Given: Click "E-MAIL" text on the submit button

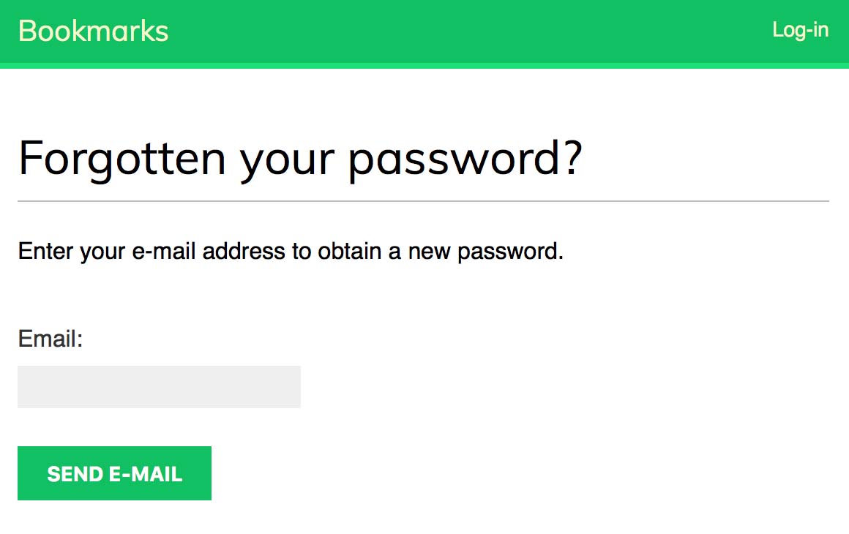Looking at the screenshot, I should (146, 474).
